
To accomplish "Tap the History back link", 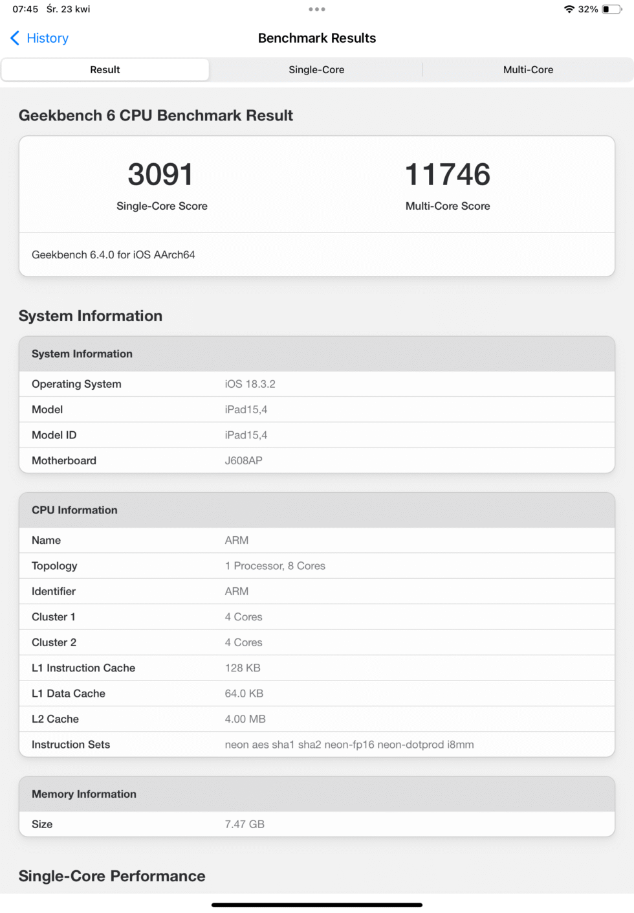I will point(47,38).
